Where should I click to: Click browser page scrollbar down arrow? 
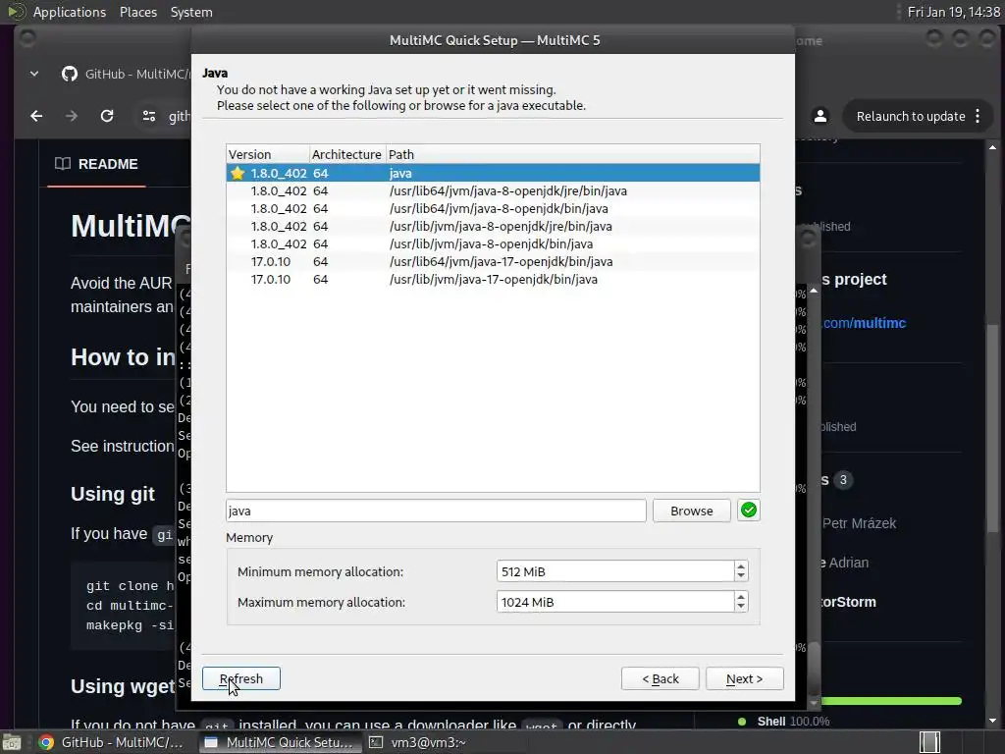click(993, 721)
